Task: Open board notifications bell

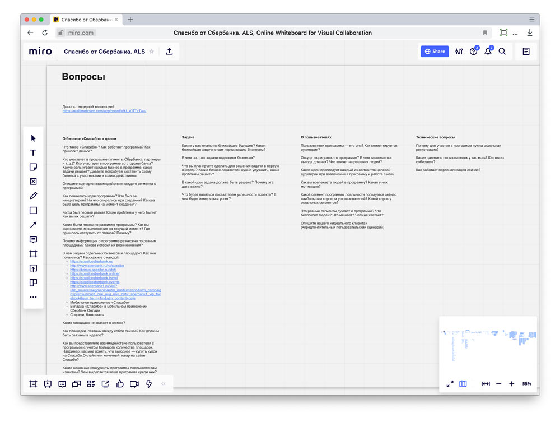Action: [487, 51]
